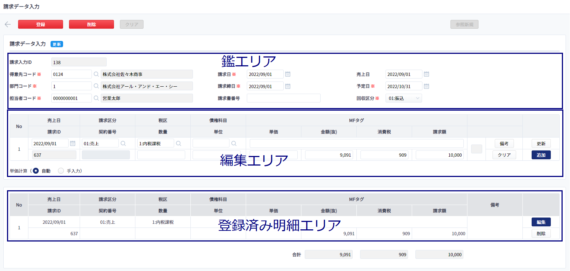This screenshot has height=271, width=570.
Task: Click the red 削除 button at top
Action: click(x=91, y=24)
